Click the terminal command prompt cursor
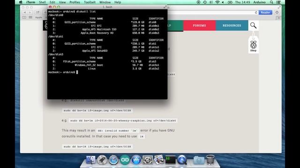The image size is (300, 168). tap(77, 72)
